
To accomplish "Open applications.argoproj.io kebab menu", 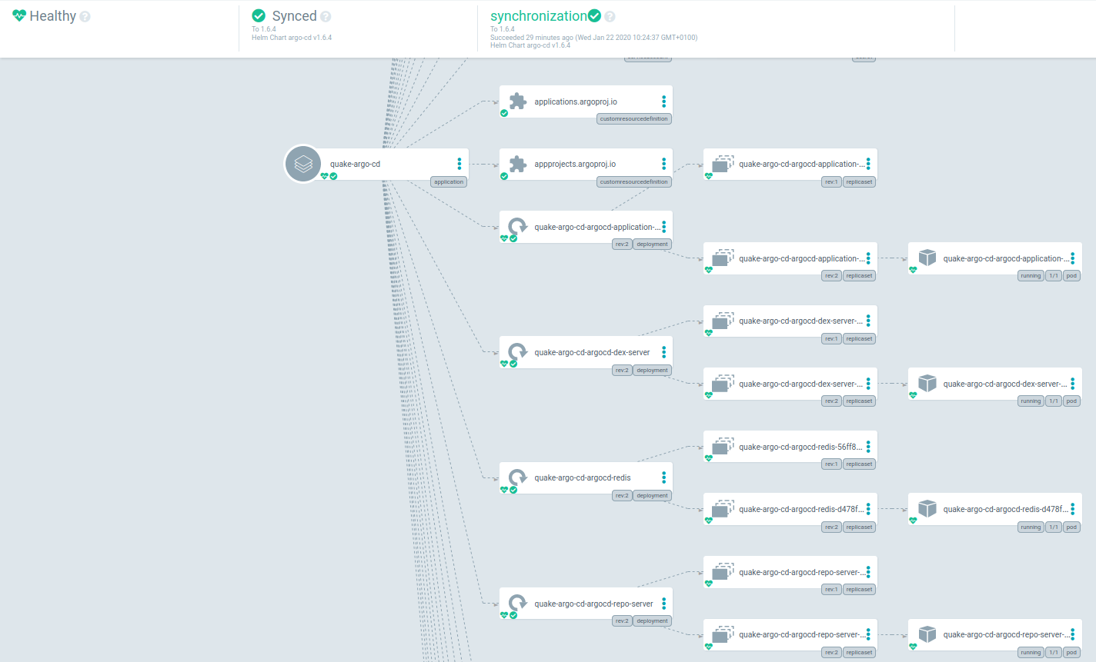I will [663, 101].
